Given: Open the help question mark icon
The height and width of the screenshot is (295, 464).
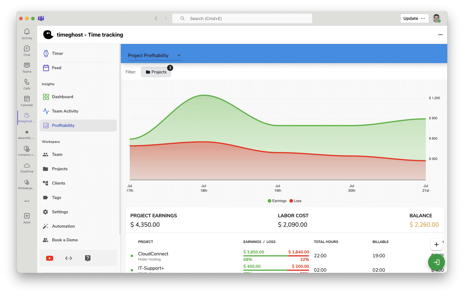Looking at the screenshot, I should 88,258.
